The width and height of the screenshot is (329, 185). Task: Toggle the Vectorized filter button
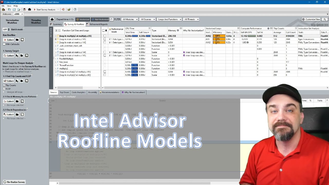(x=83, y=19)
